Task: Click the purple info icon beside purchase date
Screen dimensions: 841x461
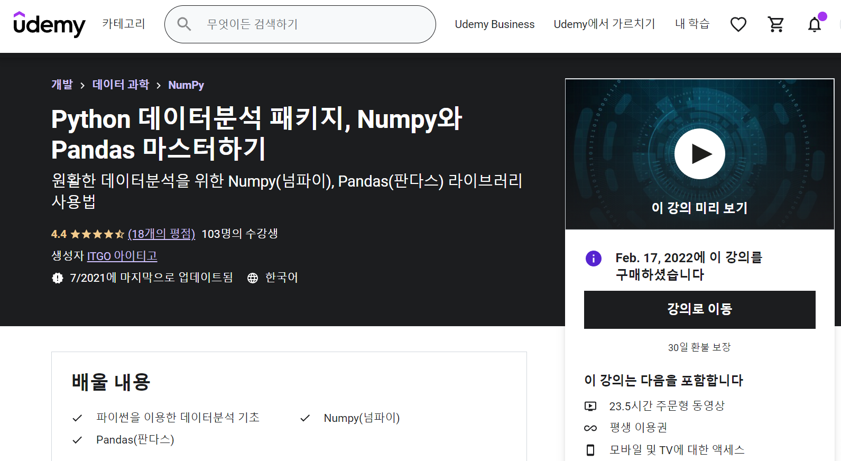Action: (594, 259)
